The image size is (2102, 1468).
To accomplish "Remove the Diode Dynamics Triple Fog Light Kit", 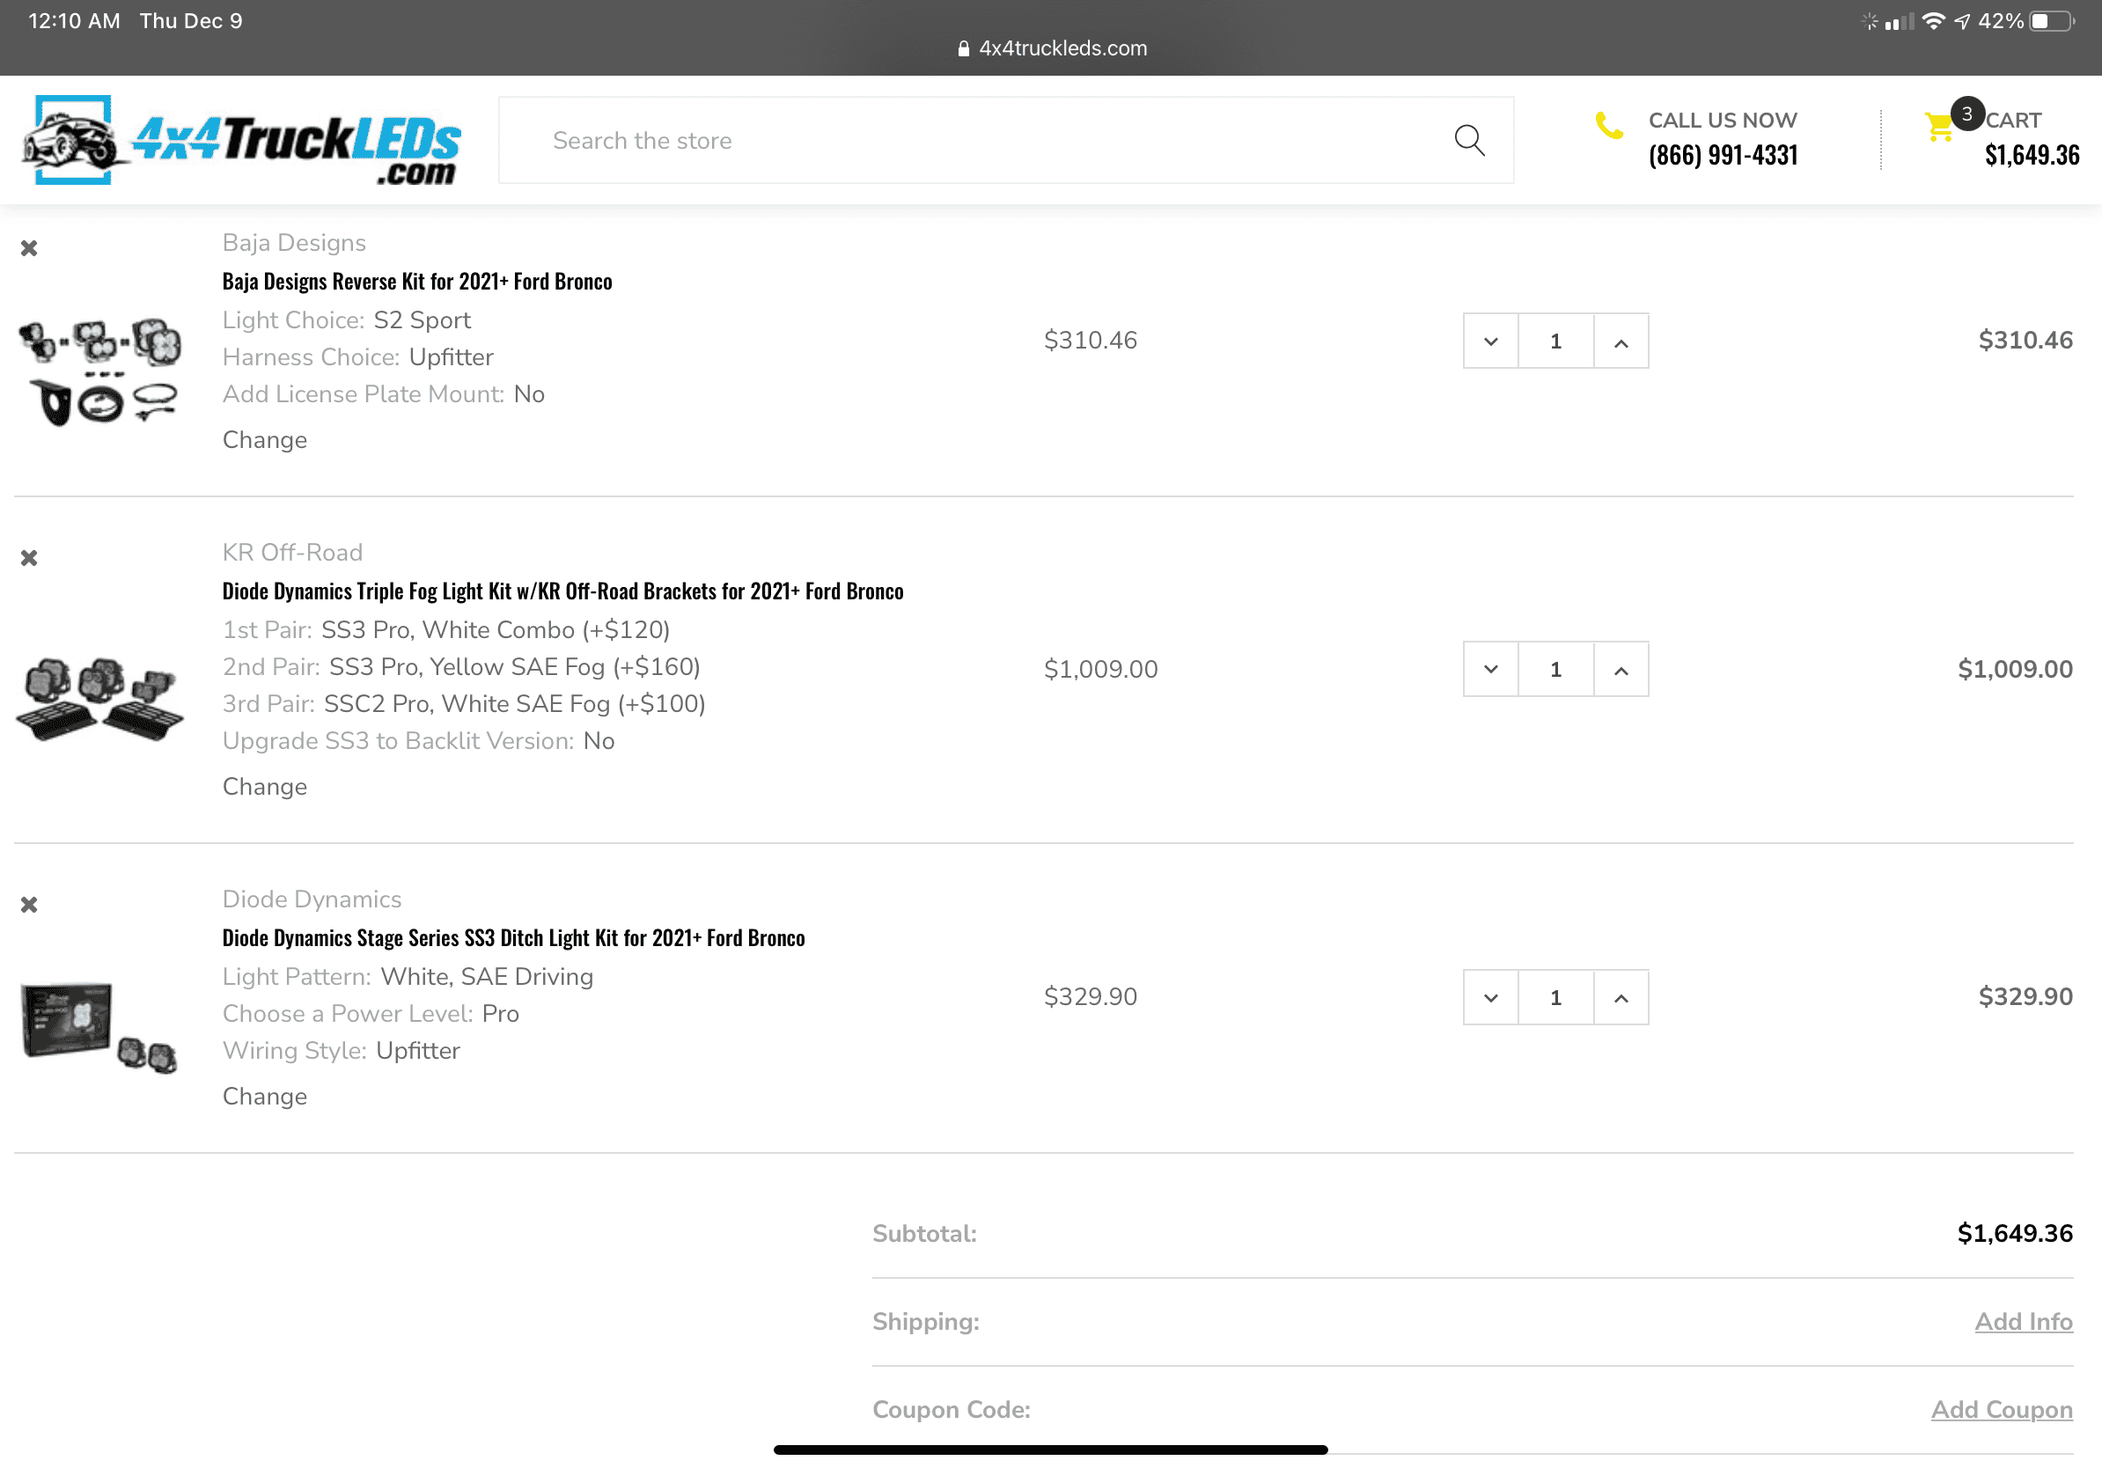I will click(29, 557).
